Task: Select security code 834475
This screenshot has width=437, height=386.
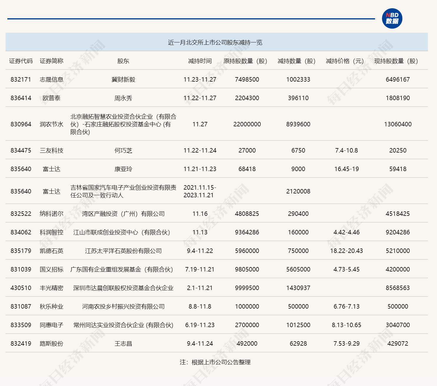Action: point(21,150)
